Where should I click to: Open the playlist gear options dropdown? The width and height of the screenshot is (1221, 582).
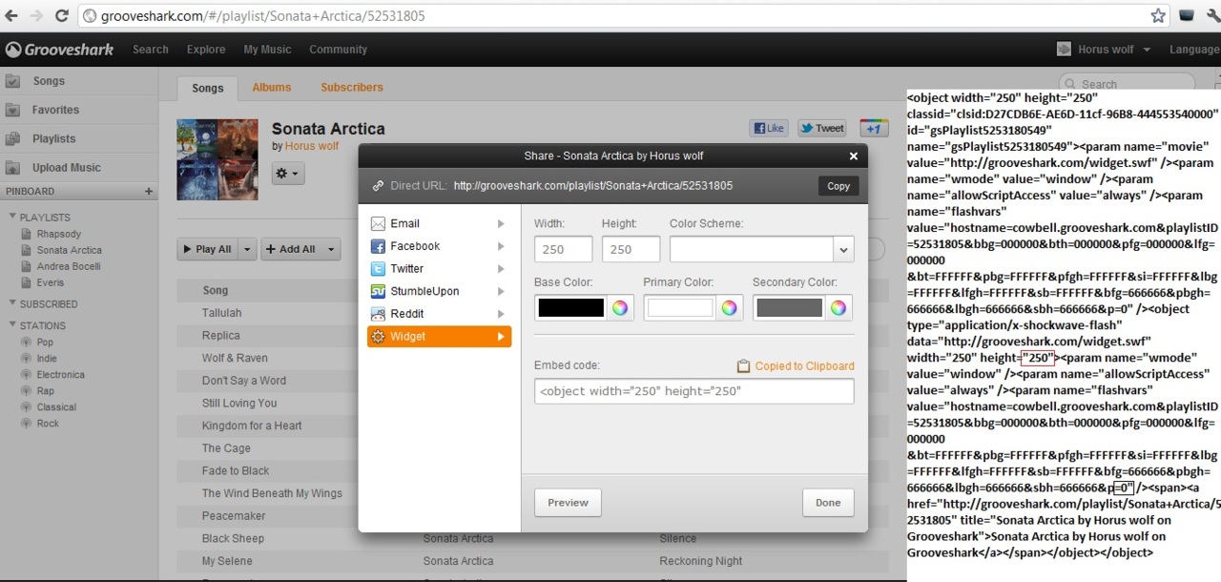click(x=287, y=174)
